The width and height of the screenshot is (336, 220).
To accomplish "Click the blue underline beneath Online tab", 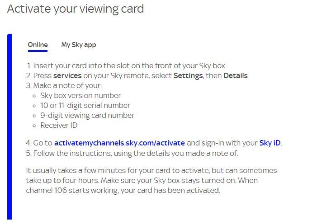I will click(38, 51).
